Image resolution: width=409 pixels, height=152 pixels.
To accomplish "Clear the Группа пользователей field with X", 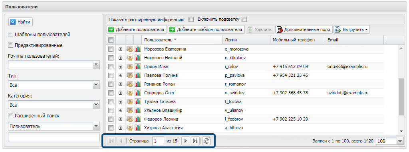I will [x=96, y=65].
